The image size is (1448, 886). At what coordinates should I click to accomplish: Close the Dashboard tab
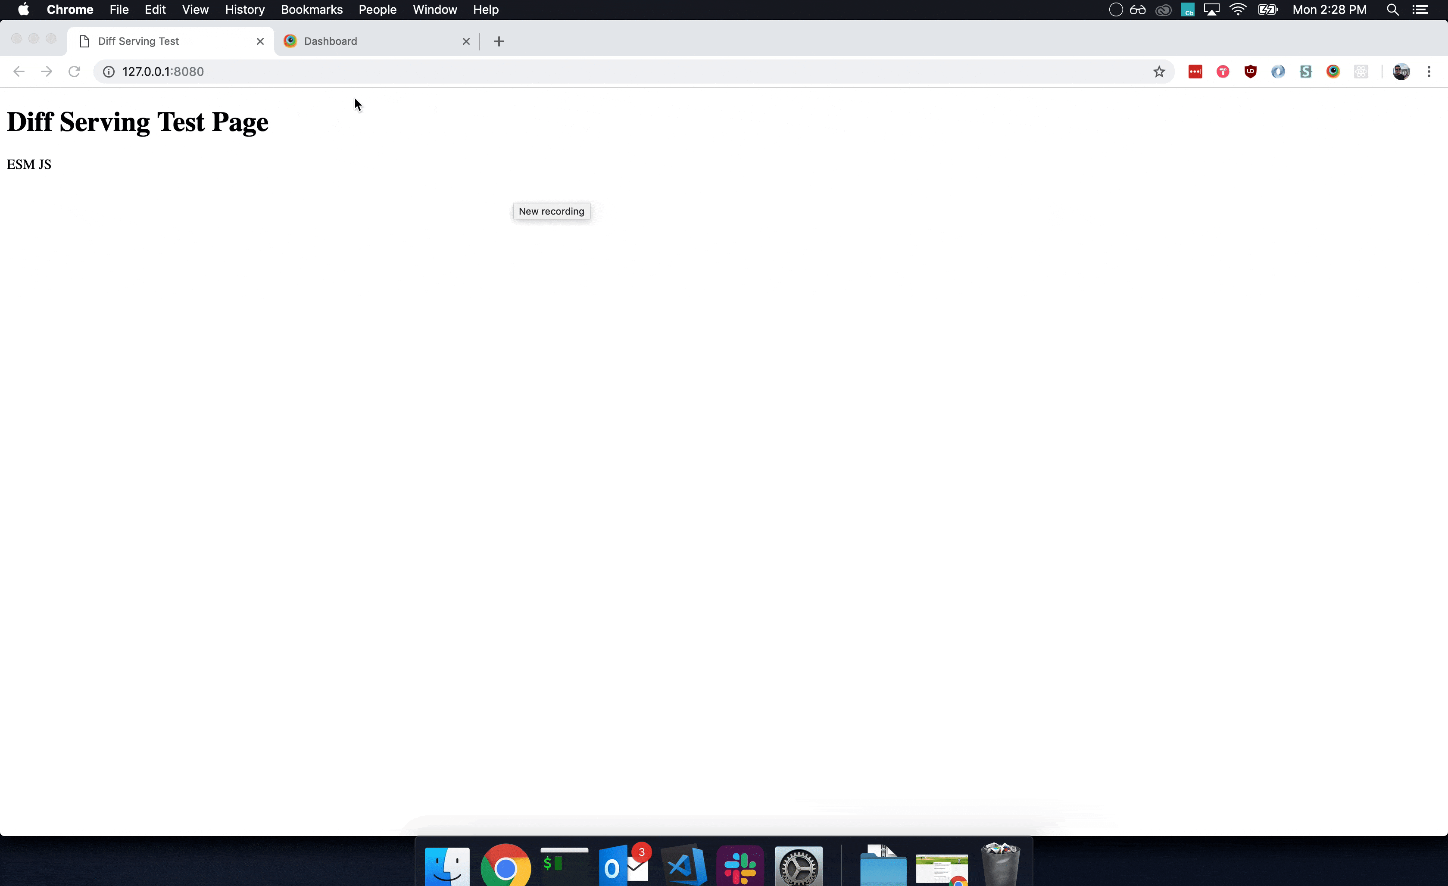pos(466,41)
